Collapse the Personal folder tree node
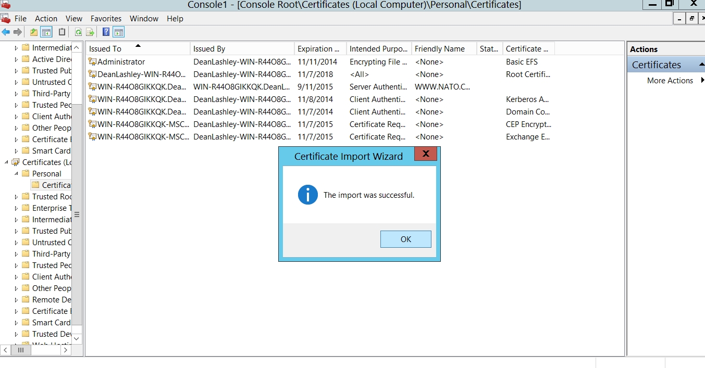This screenshot has height=368, width=705. click(16, 174)
